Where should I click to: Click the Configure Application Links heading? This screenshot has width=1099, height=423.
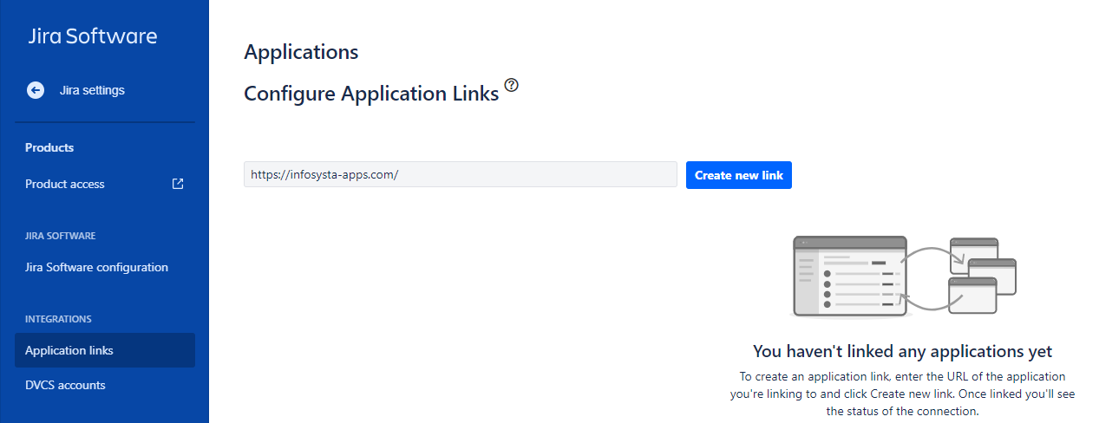(x=371, y=94)
